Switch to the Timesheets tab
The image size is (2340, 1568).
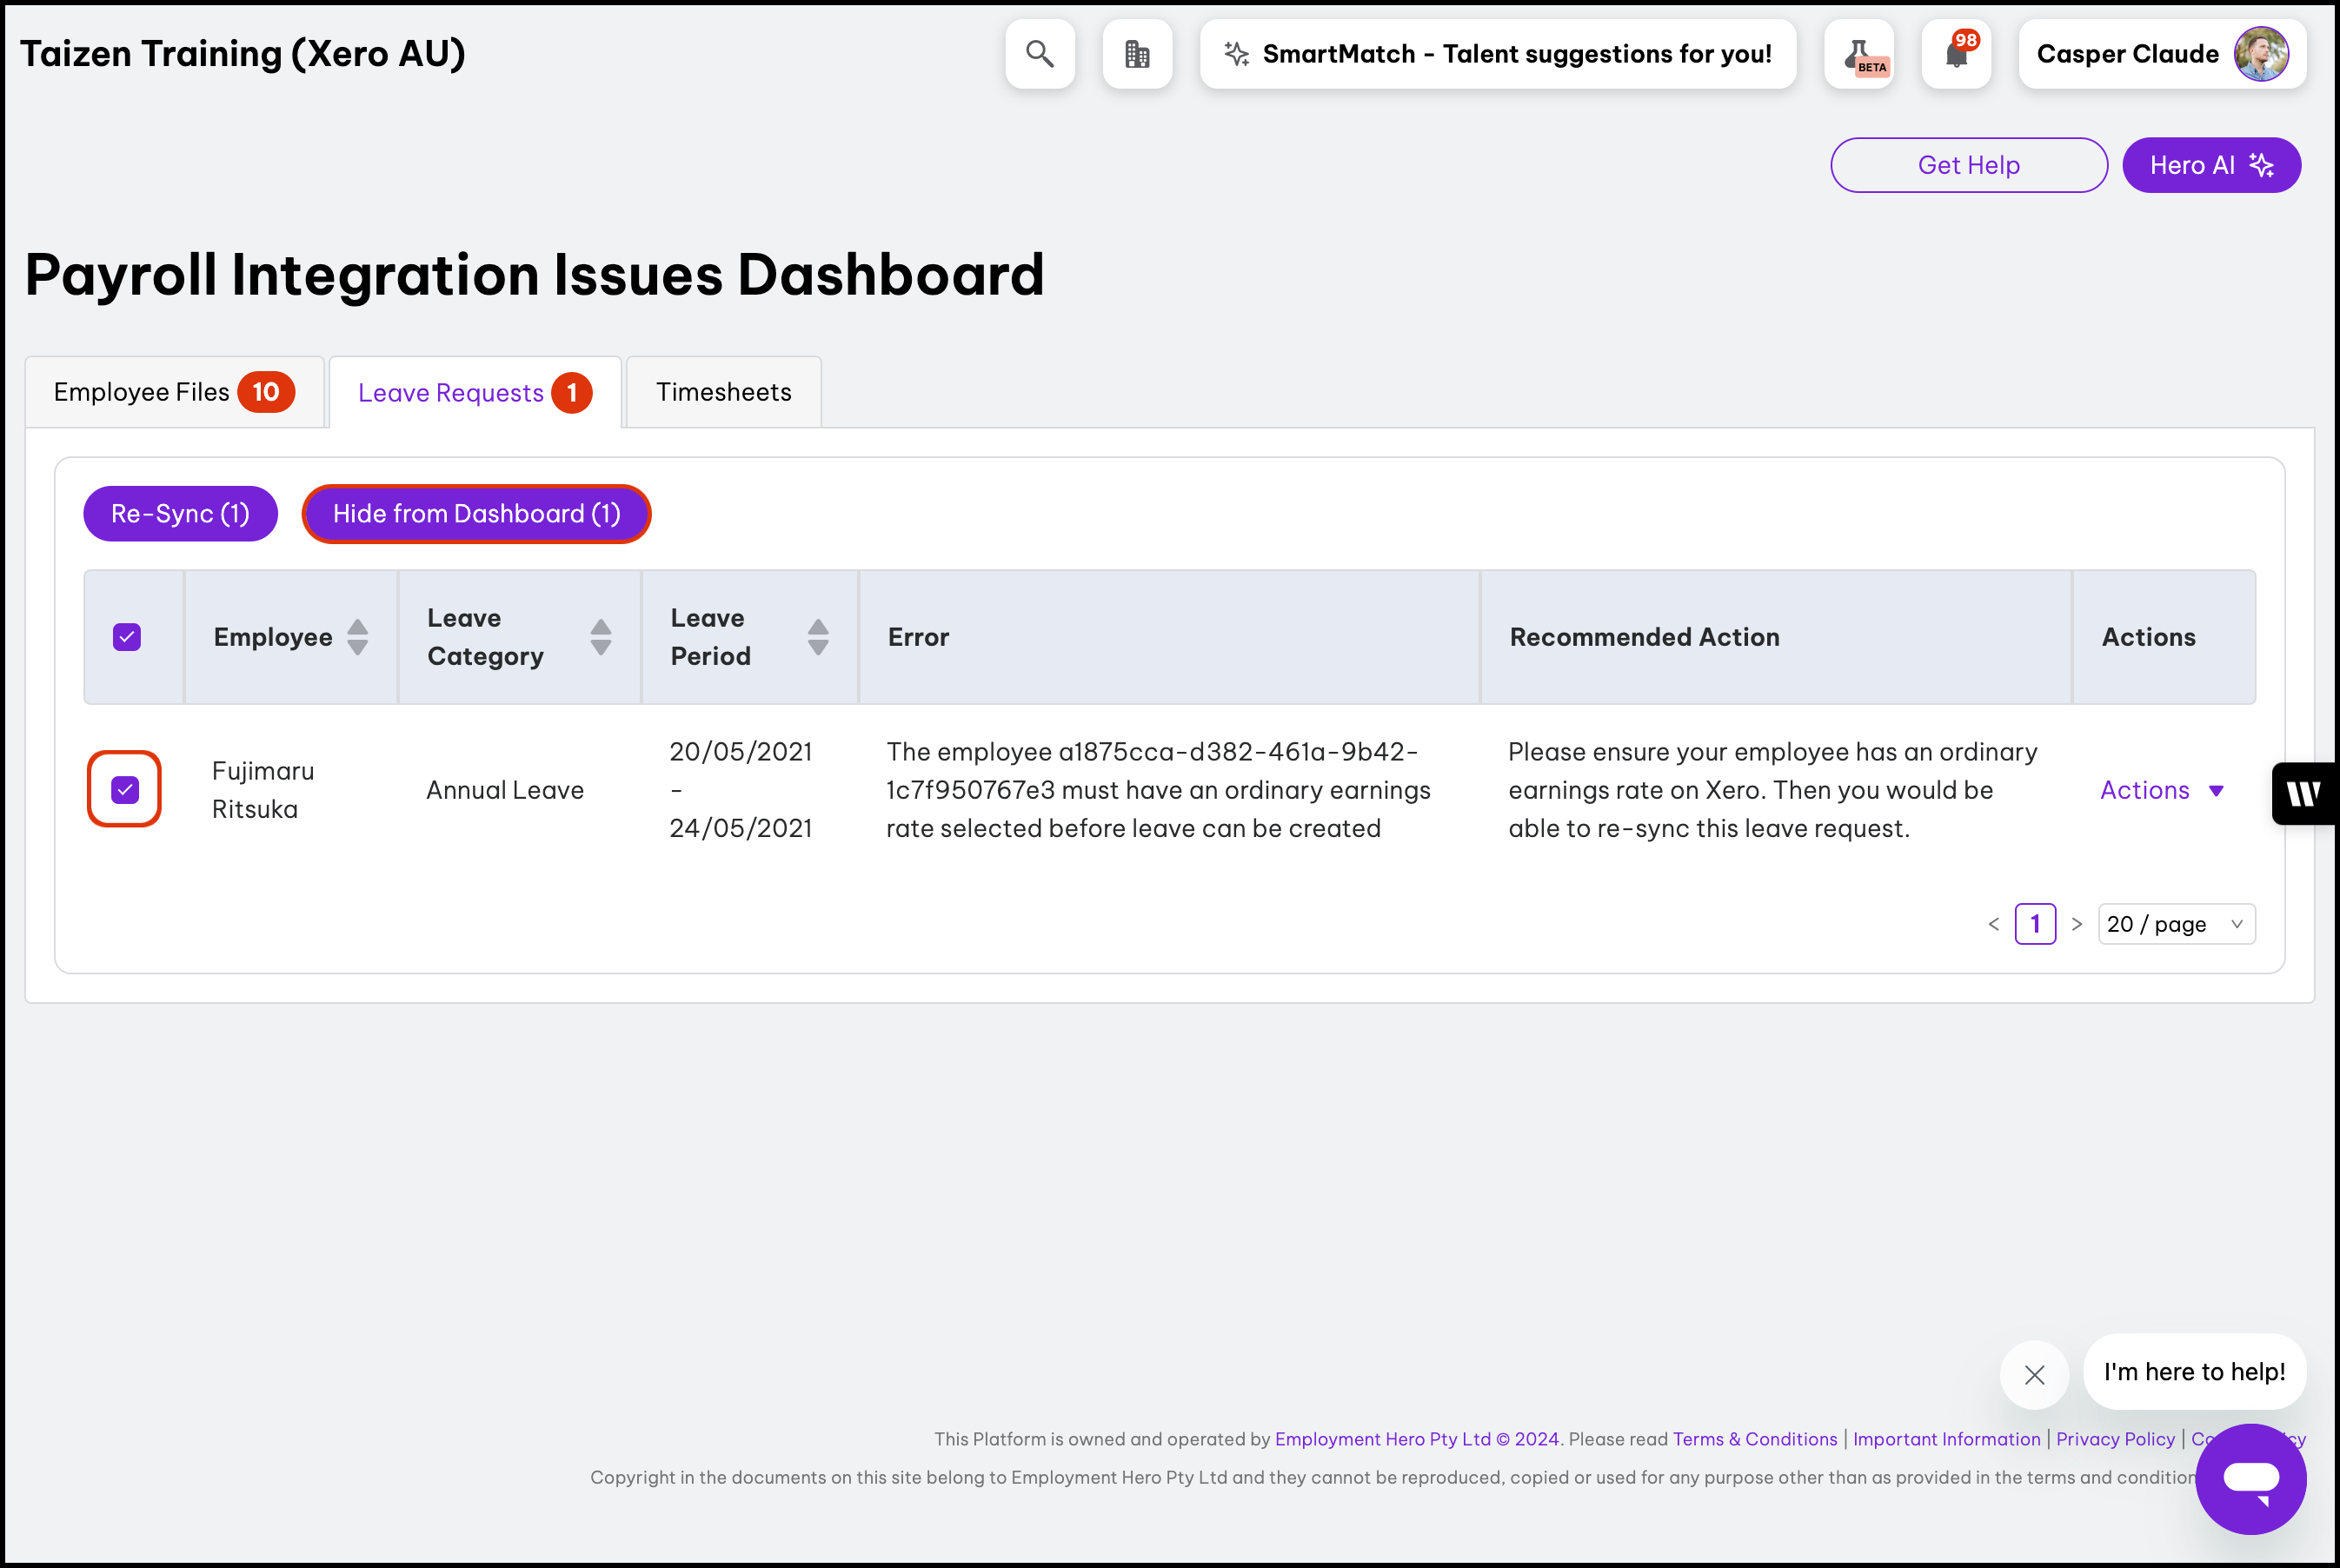click(723, 392)
